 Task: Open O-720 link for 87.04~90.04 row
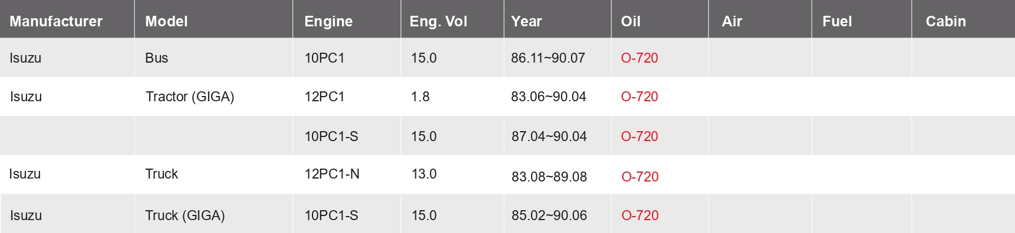(639, 136)
